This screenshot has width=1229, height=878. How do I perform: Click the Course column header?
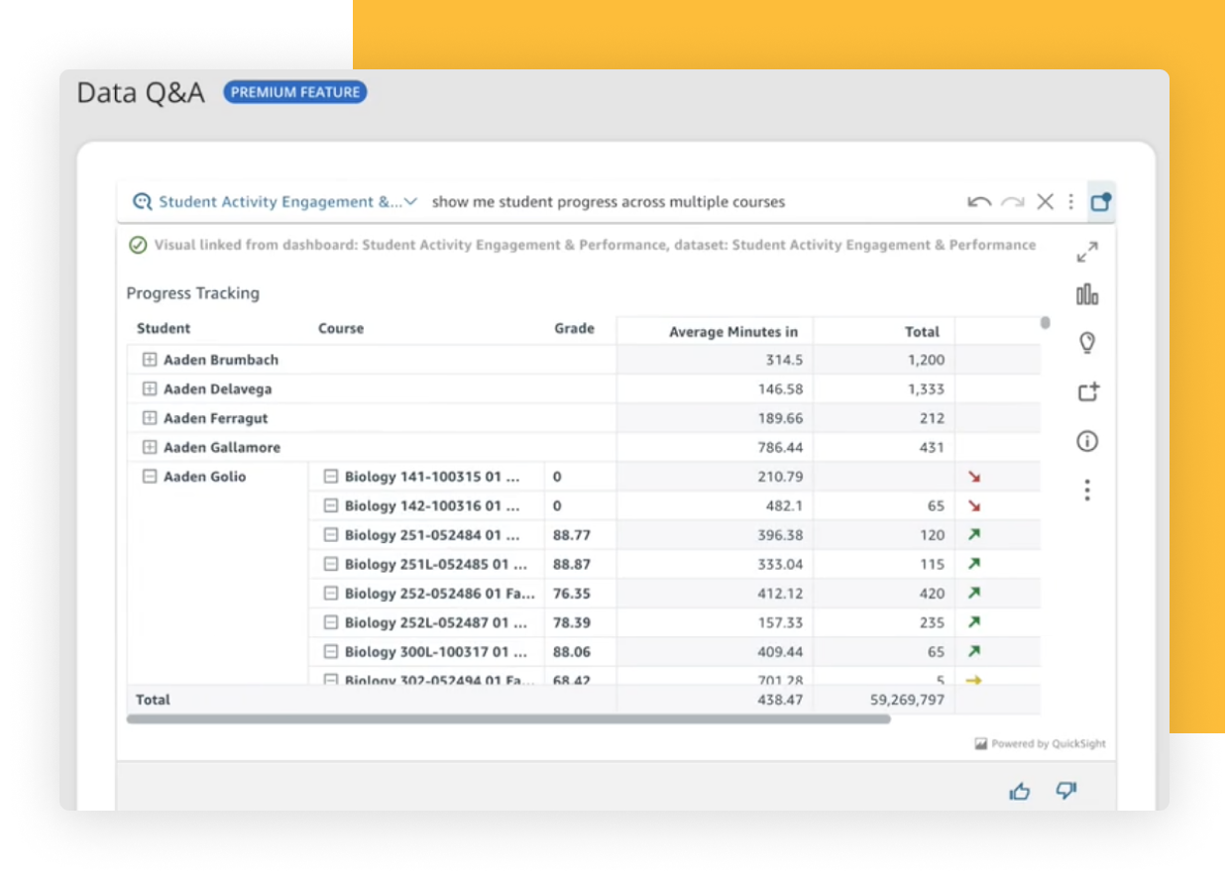click(x=341, y=329)
